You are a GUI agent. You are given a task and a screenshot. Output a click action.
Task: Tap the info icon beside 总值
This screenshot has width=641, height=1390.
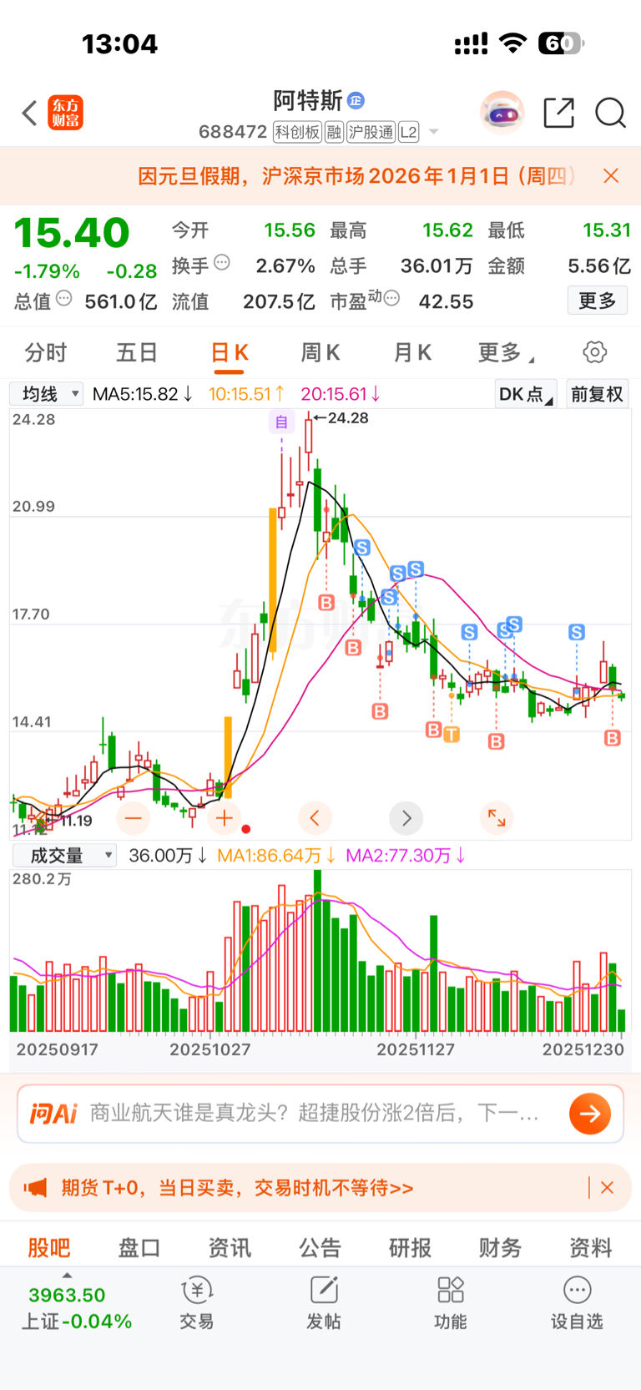(63, 298)
